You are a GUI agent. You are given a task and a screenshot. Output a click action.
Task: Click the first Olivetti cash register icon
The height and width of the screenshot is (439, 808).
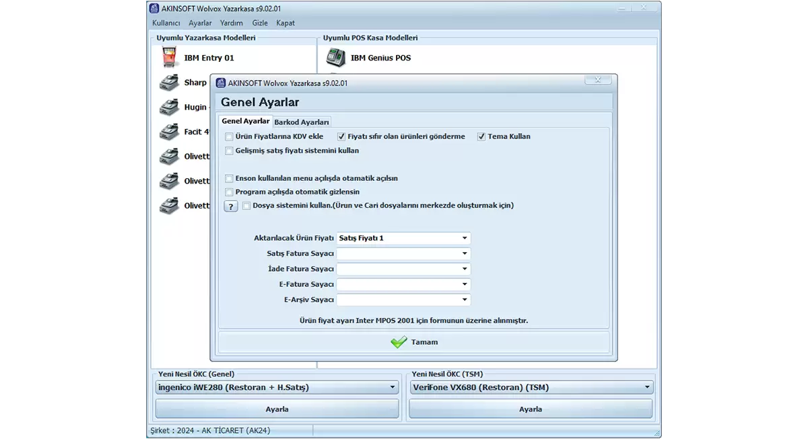click(x=168, y=157)
